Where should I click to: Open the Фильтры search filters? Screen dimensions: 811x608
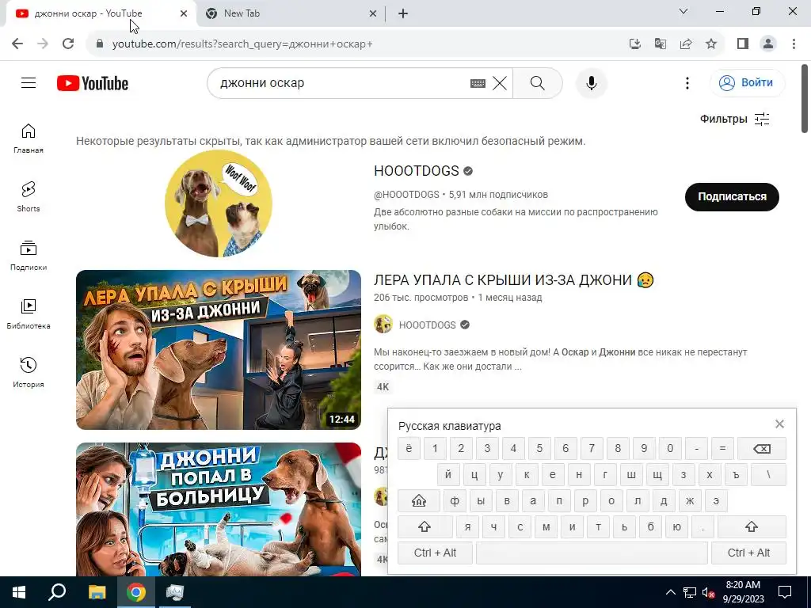734,119
